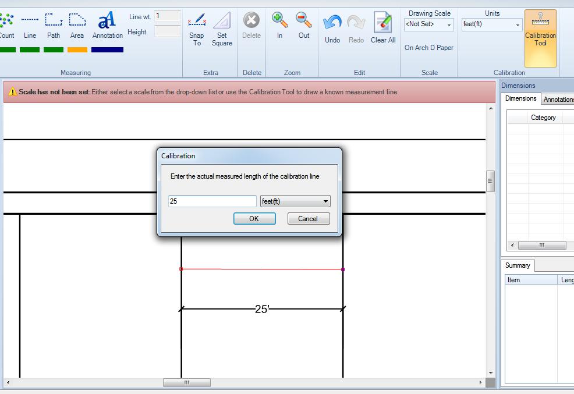Click the drawing's vertical scrollbar thumb
Image resolution: width=574 pixels, height=394 pixels.
pyautogui.click(x=491, y=181)
